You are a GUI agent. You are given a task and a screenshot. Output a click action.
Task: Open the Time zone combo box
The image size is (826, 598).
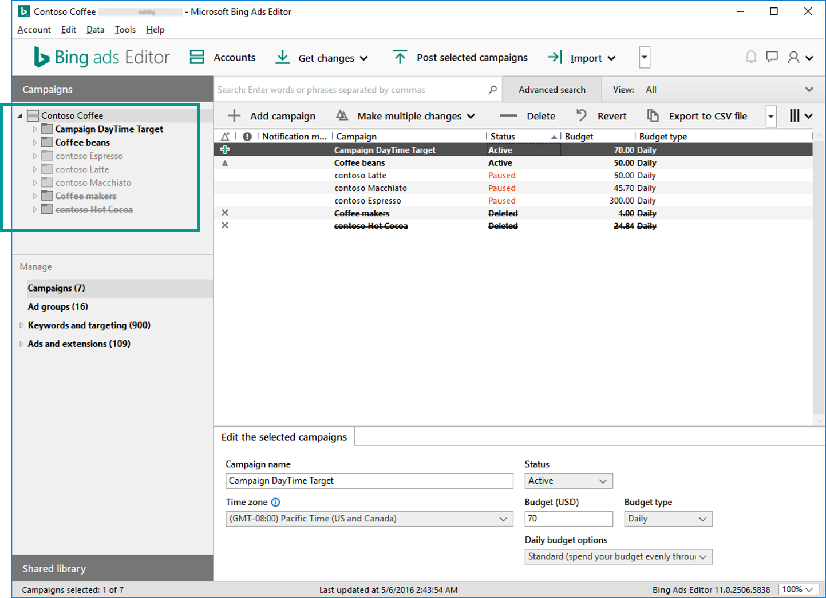click(x=369, y=519)
